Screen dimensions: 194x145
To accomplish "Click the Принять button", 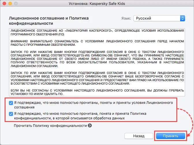I will 171,136.
